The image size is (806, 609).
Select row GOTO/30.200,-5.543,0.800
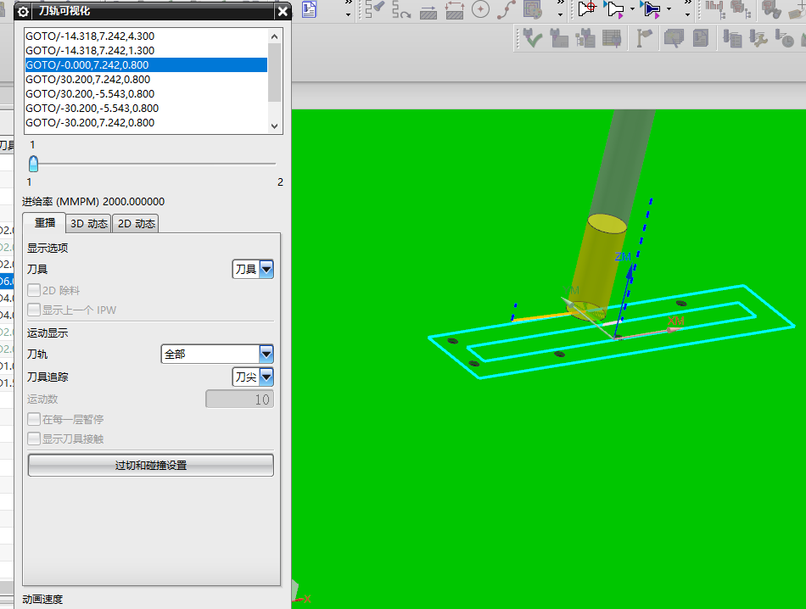pos(146,93)
